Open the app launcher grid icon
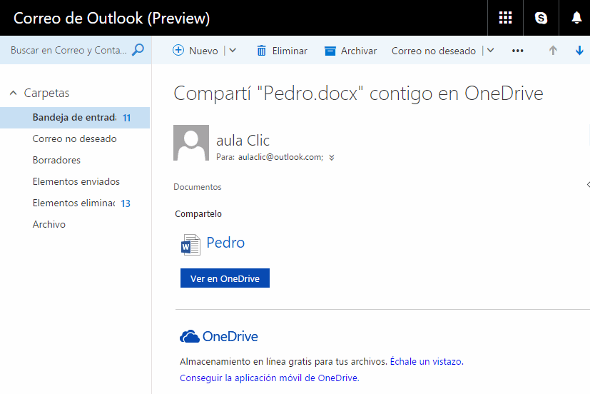 pos(505,18)
